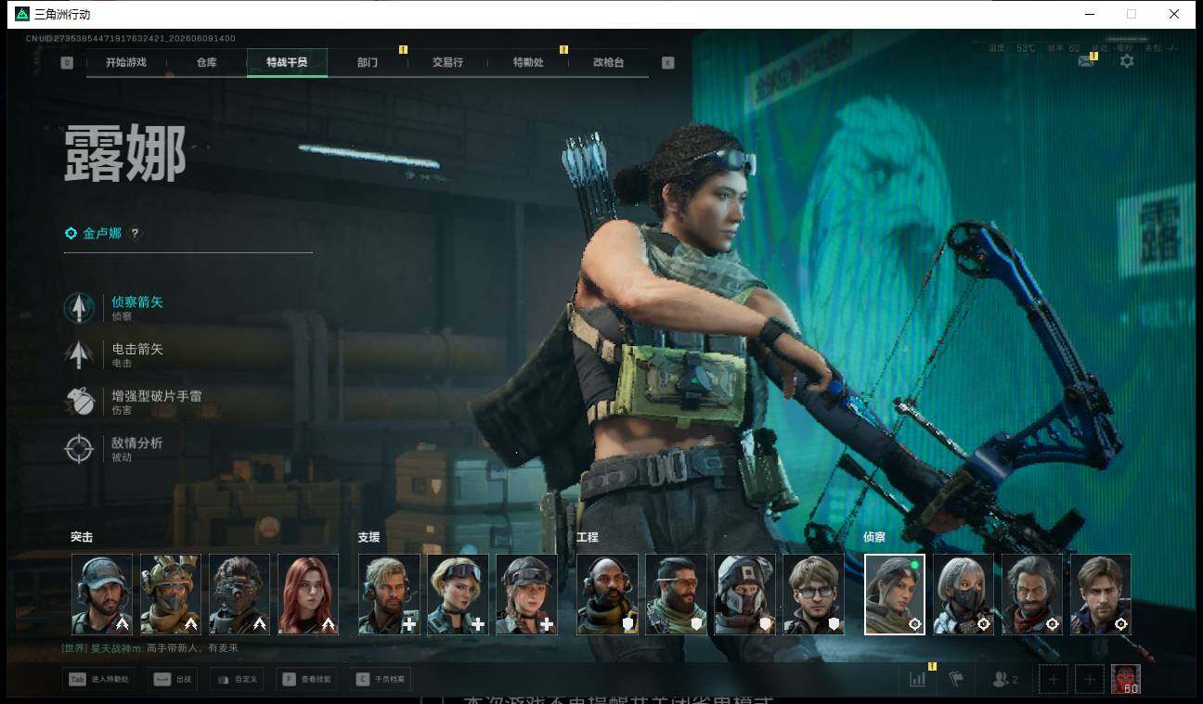Select the third 支援 operator with helmet
Image resolution: width=1203 pixels, height=704 pixels.
pos(527,595)
